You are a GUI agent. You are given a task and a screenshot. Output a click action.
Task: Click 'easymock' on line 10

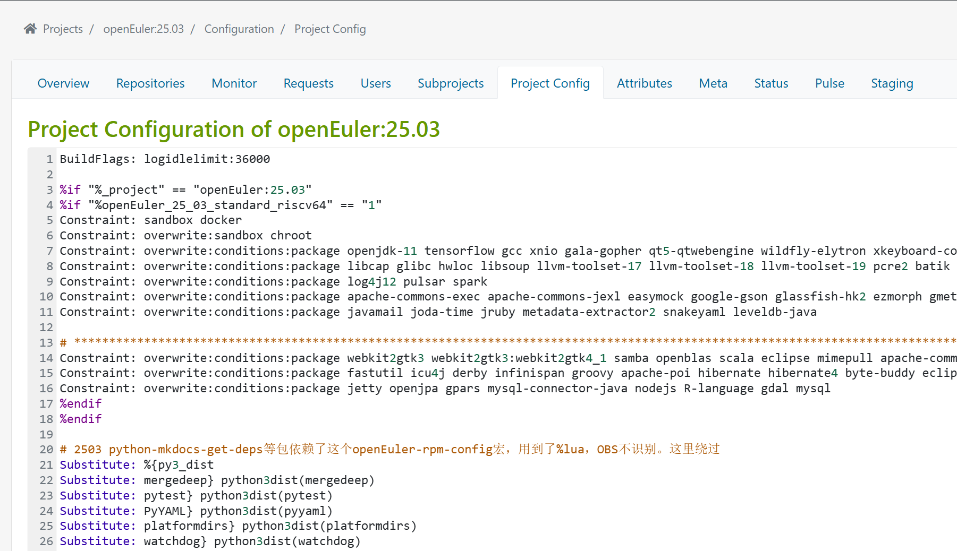656,297
